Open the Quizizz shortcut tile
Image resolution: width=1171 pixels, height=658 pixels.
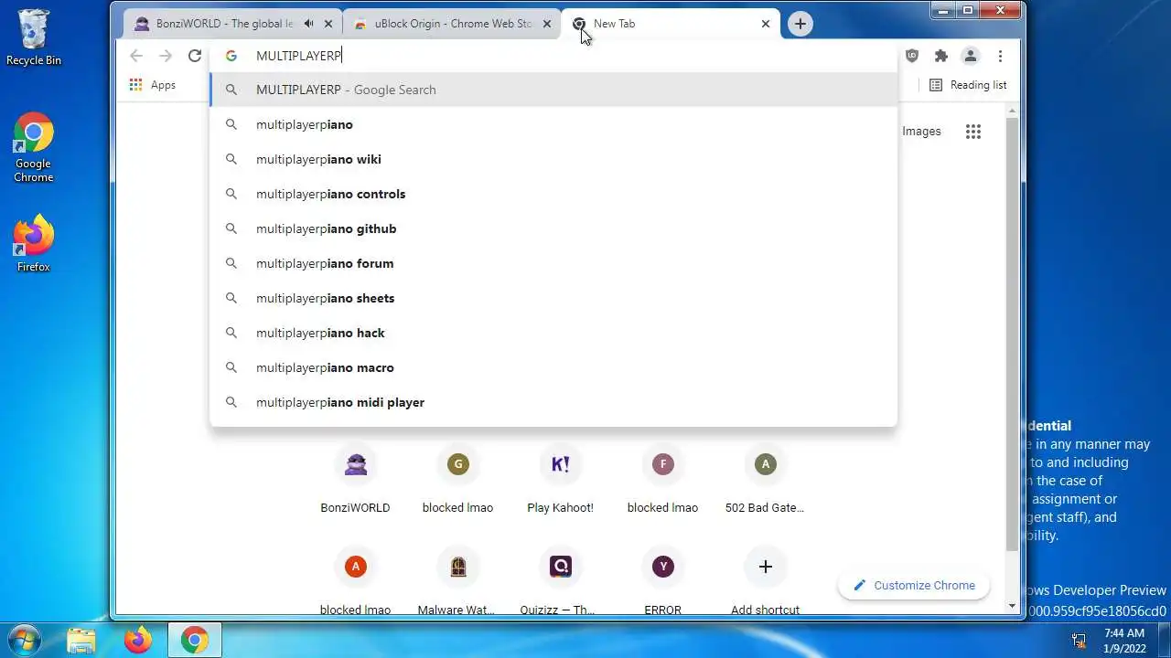pos(560,579)
